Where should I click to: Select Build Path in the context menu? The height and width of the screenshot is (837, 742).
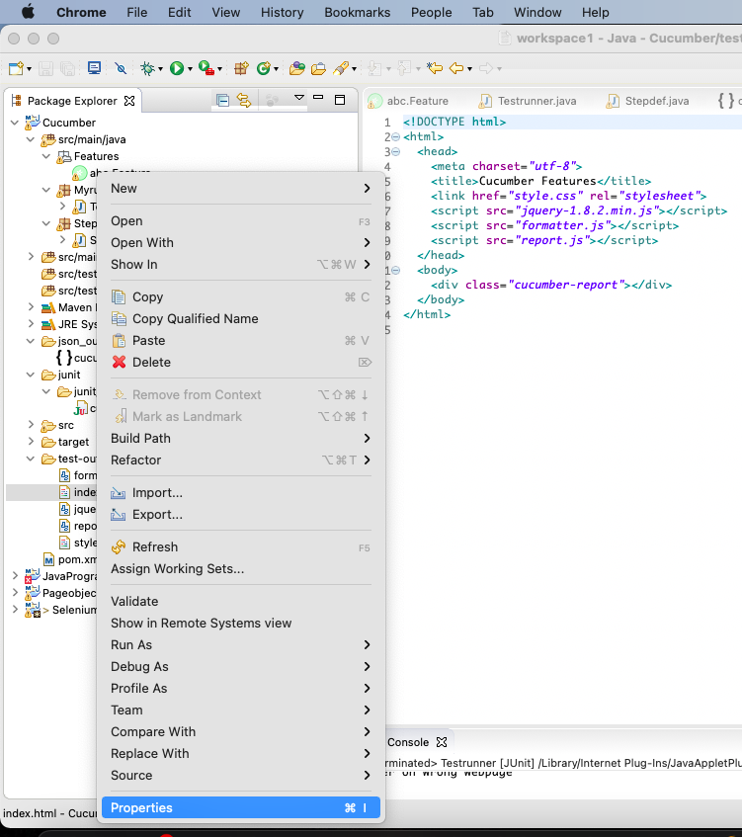tap(241, 438)
